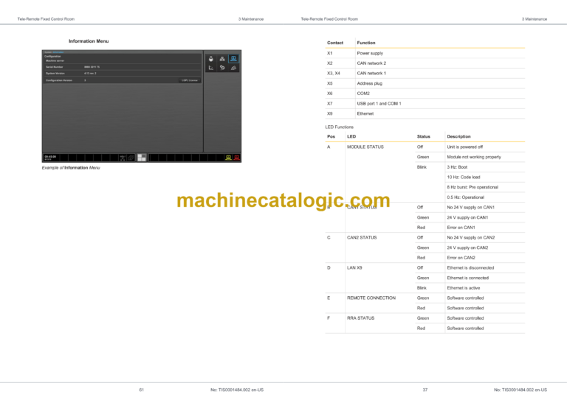Select the System Version row

click(x=123, y=73)
